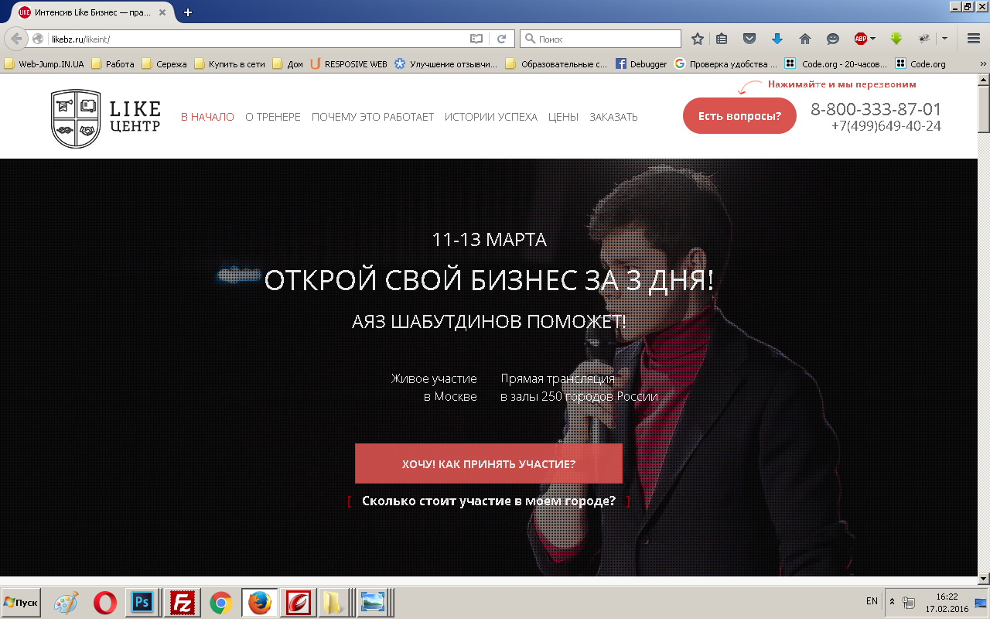
Task: Open the Paint palette icon in taskbar
Action: click(x=66, y=603)
